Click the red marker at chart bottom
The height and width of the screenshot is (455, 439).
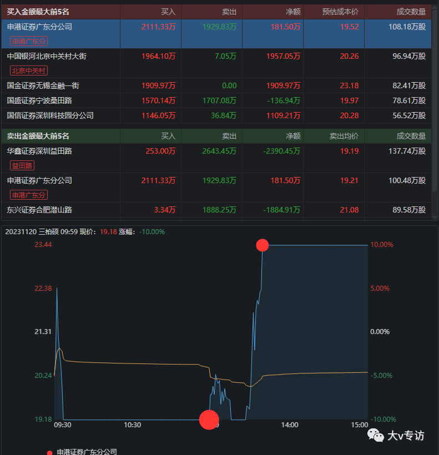click(209, 419)
